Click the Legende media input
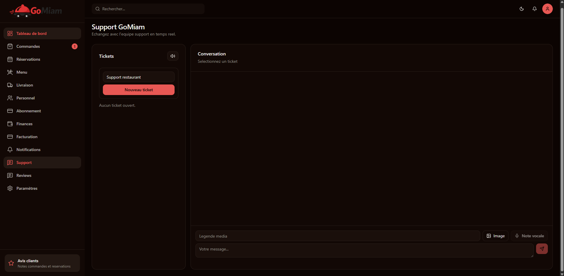Viewport: 564px width, 276px height. click(x=338, y=236)
